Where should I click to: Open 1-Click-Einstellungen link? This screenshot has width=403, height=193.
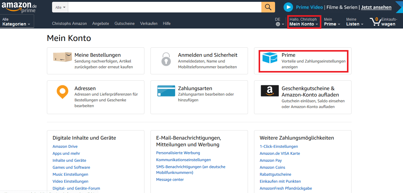(x=279, y=147)
